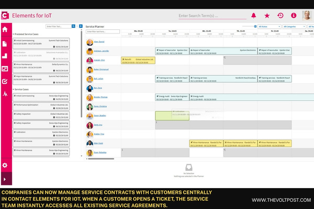Open employee link Ball, Julian
Viewport: 314px width, 209px height.
98,78
